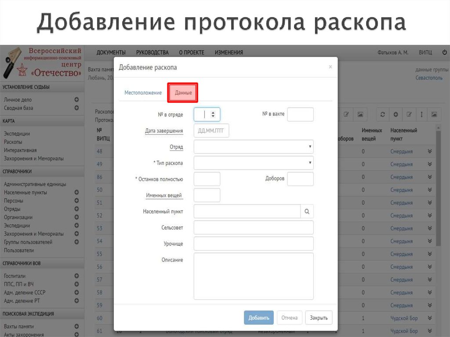Select the refresh icon on the toolbar
Image resolution: width=450 pixels, height=337 pixels.
pos(382,114)
